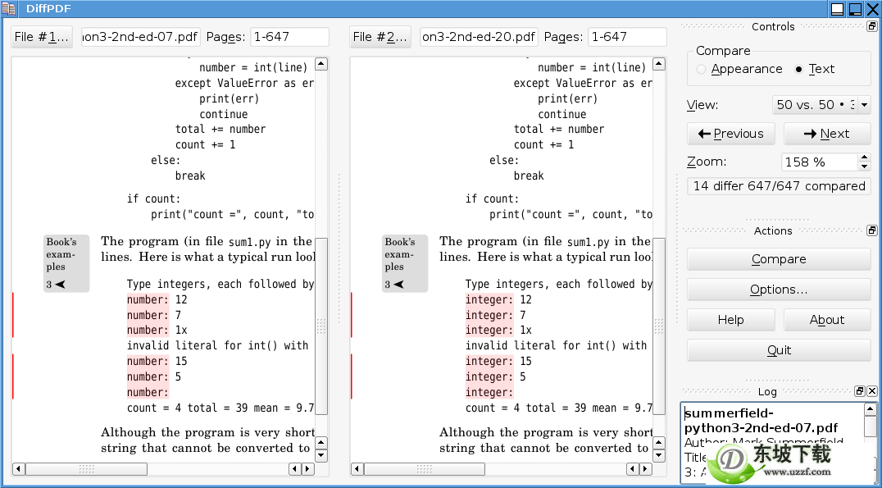882x488 pixels.
Task: Click the left pane vertical scrollbar thumb
Action: pyautogui.click(x=321, y=326)
